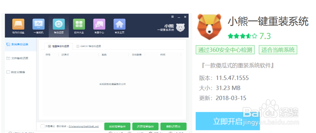Click the 还原点 column header
This screenshot has width=316, height=133.
tap(65, 55)
